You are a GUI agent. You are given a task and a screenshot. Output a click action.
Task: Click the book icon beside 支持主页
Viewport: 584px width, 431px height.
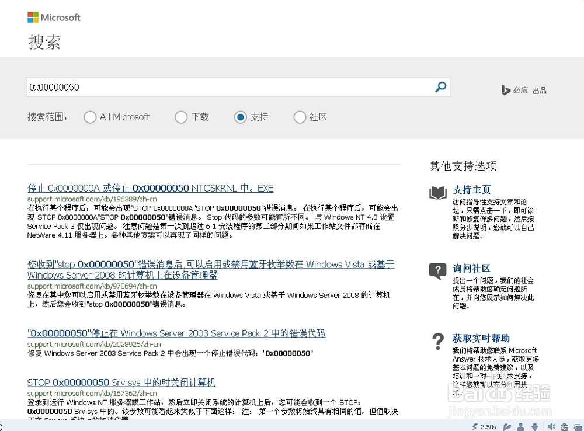point(437,193)
